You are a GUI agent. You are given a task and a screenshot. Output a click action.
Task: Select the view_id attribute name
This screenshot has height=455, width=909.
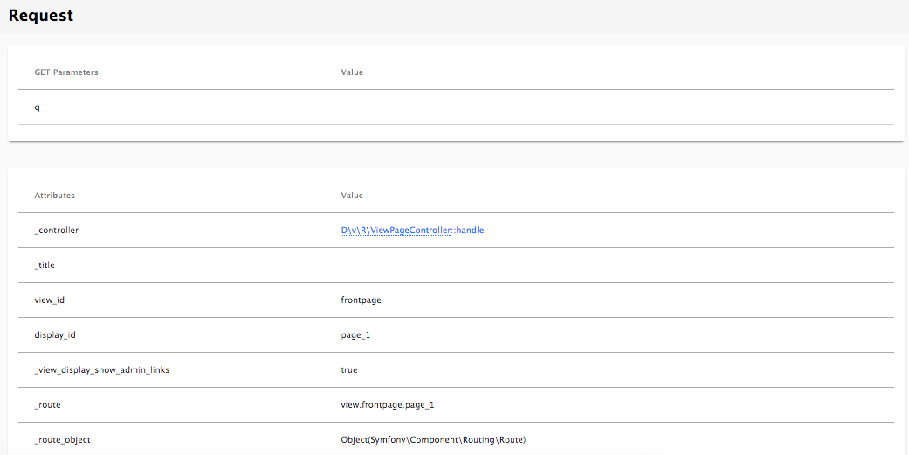point(50,300)
